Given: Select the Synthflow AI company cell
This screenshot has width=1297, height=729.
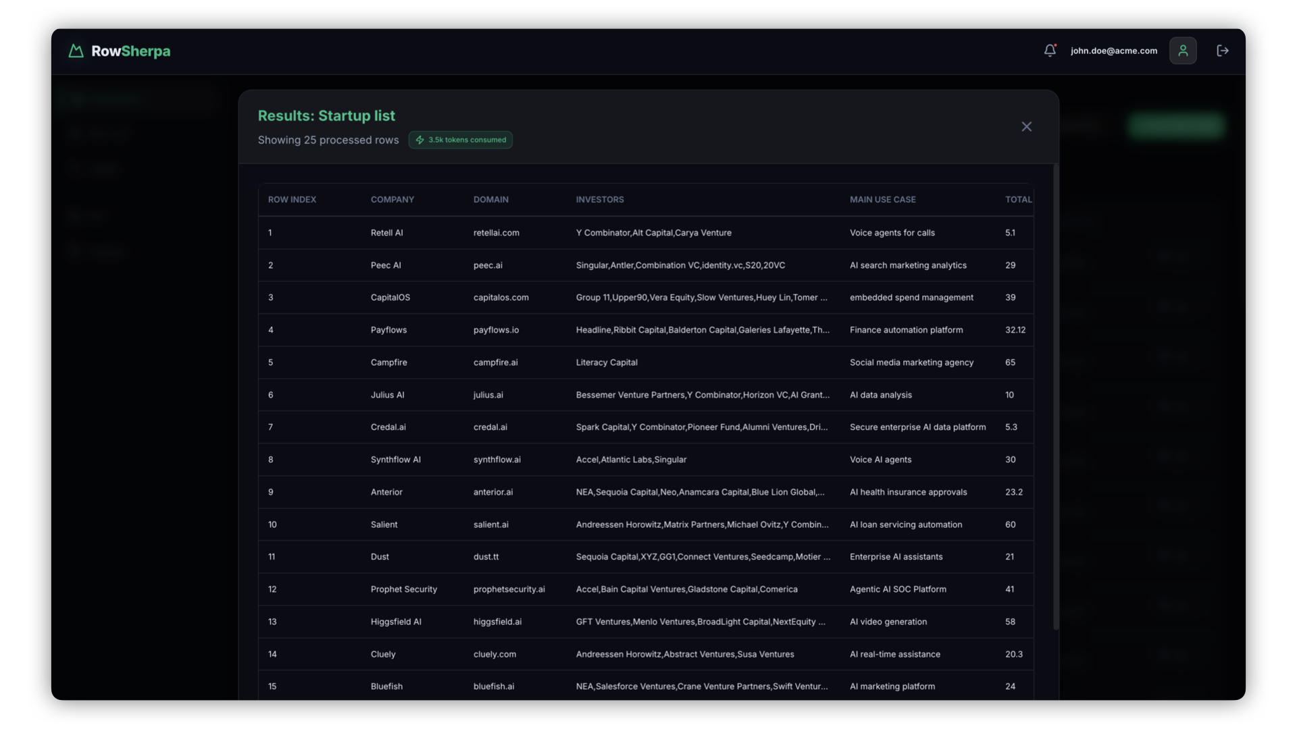Looking at the screenshot, I should pos(395,459).
